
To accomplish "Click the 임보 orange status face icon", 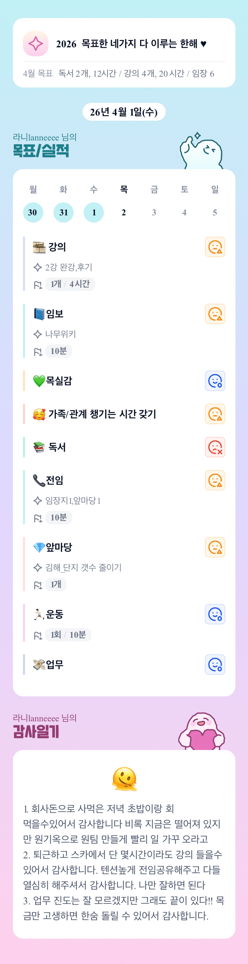I will [215, 314].
